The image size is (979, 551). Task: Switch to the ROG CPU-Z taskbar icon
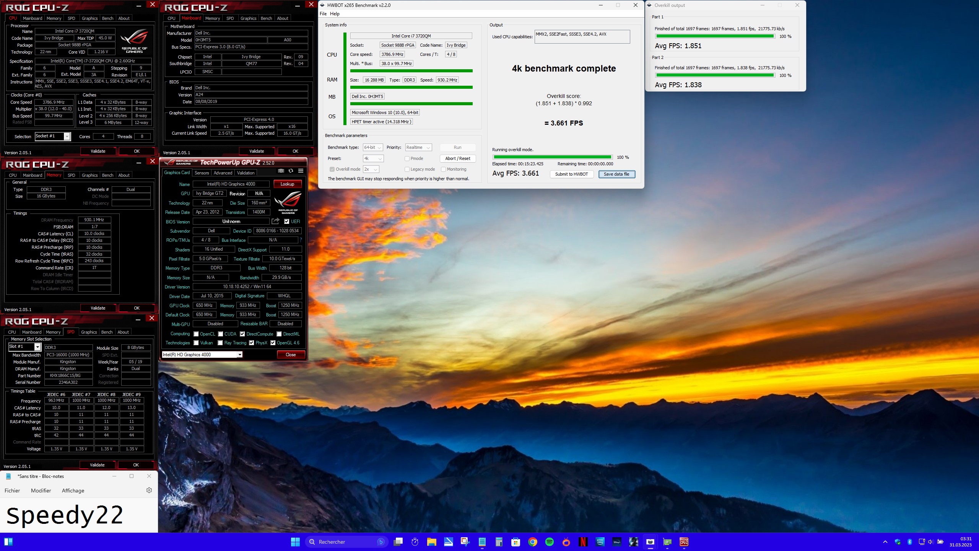point(684,542)
